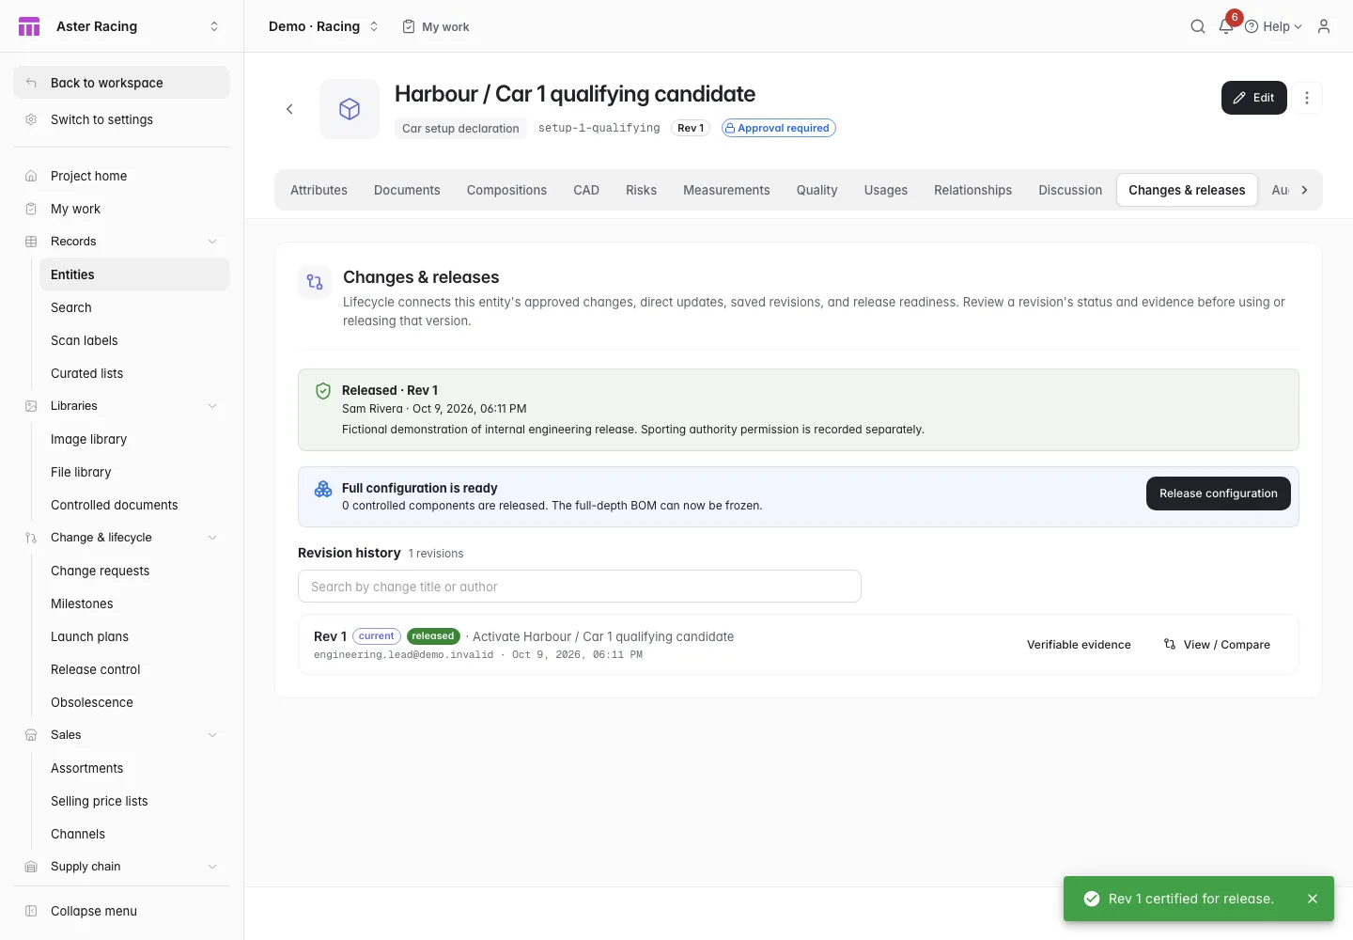Viewport: 1353px width, 940px height.
Task: Click Release configuration button
Action: 1218,493
